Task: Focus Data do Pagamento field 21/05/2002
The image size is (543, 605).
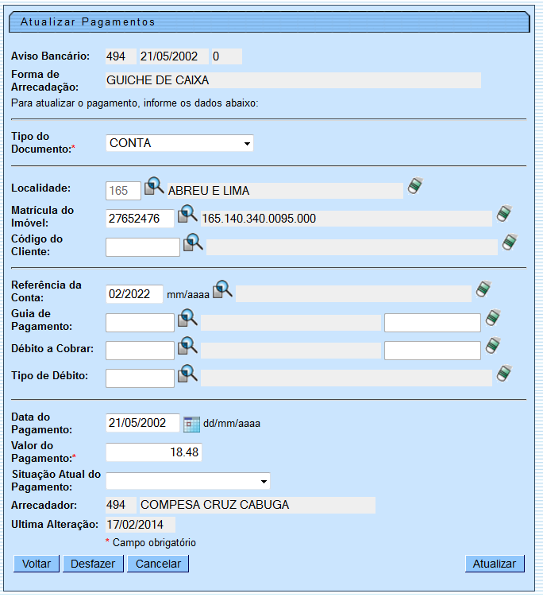Action: pos(143,423)
